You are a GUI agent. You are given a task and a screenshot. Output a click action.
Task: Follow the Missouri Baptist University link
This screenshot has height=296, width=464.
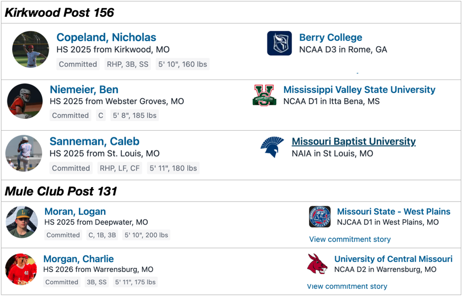click(x=353, y=141)
